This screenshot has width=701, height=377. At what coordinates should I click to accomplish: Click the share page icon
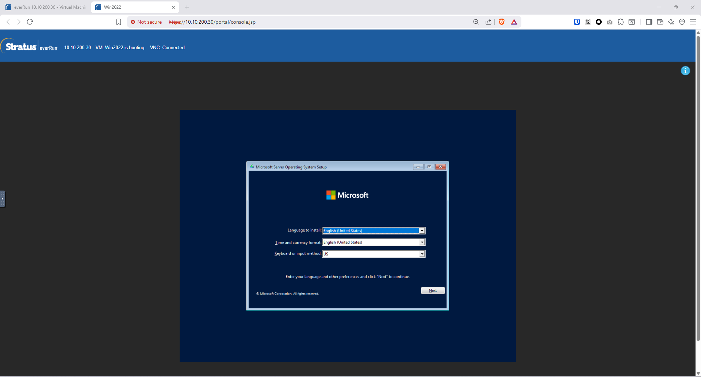click(489, 22)
